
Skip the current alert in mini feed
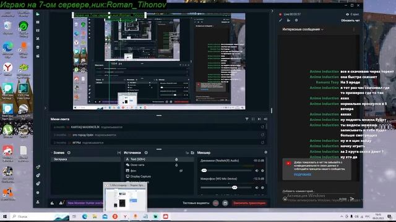(259, 119)
